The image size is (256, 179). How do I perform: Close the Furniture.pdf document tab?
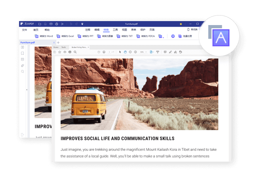[x=54, y=42]
